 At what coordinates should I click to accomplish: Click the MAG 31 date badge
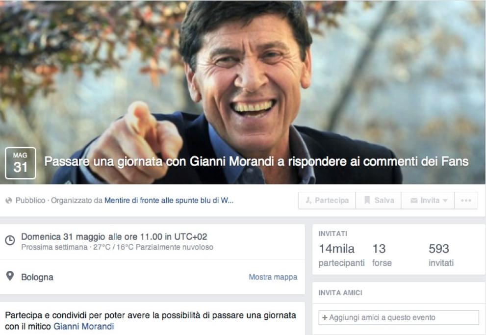coord(21,163)
